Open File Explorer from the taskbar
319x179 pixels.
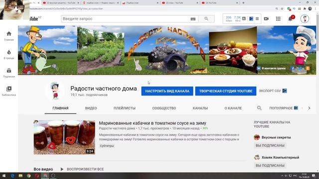pyautogui.click(x=20, y=176)
